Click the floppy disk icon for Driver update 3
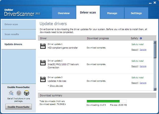This screenshot has width=159, height=114. coord(43,79)
